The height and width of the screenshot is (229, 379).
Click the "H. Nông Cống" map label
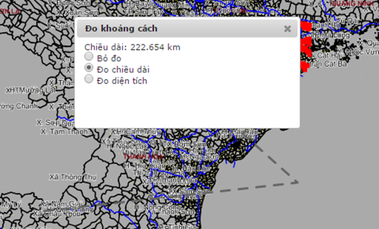point(157,207)
